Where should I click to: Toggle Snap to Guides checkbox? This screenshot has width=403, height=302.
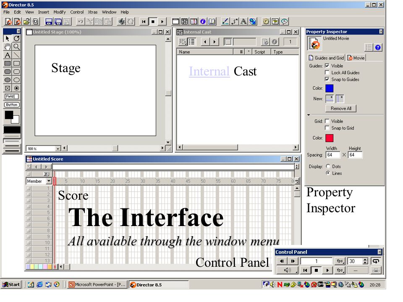(327, 79)
